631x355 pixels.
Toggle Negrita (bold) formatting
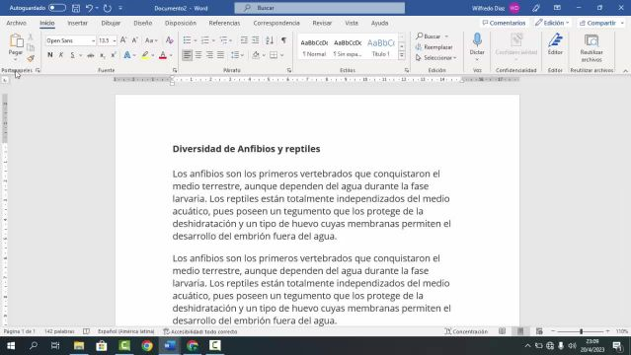click(50, 55)
